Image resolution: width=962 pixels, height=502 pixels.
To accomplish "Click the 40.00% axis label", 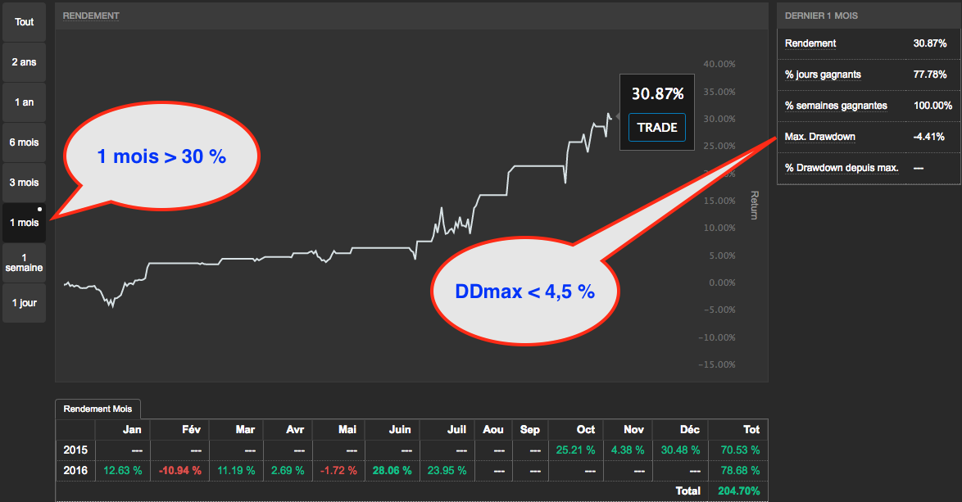I will [x=719, y=65].
